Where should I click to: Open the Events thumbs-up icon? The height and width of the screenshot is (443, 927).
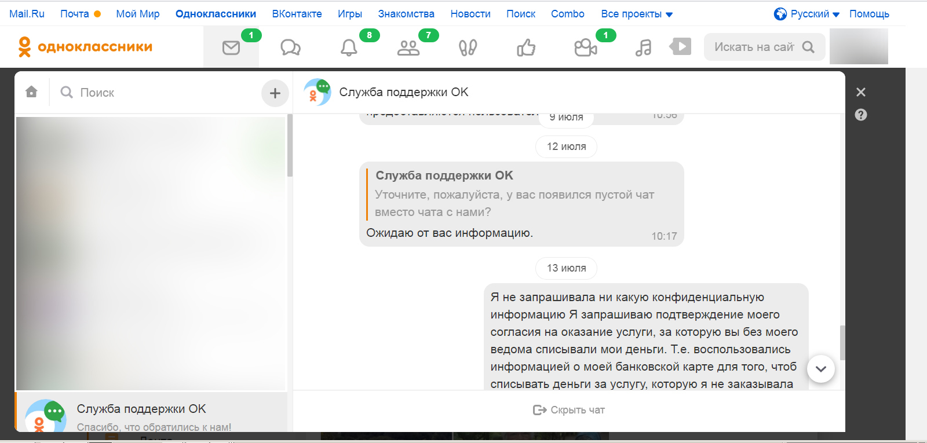point(526,47)
